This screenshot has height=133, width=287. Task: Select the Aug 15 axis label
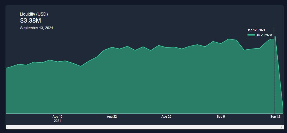pyautogui.click(x=57, y=117)
